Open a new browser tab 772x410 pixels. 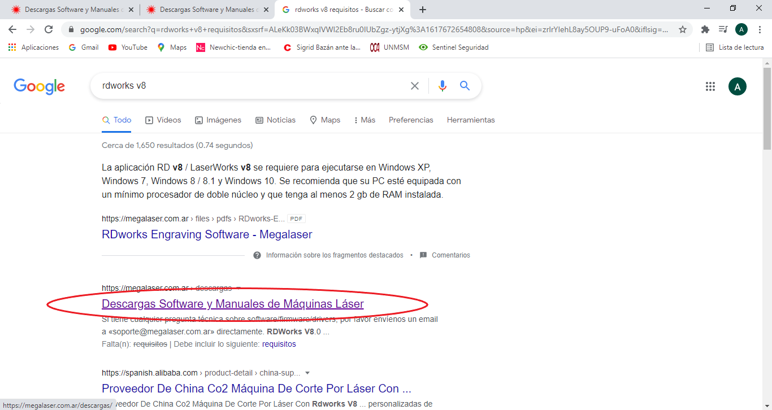coord(423,10)
